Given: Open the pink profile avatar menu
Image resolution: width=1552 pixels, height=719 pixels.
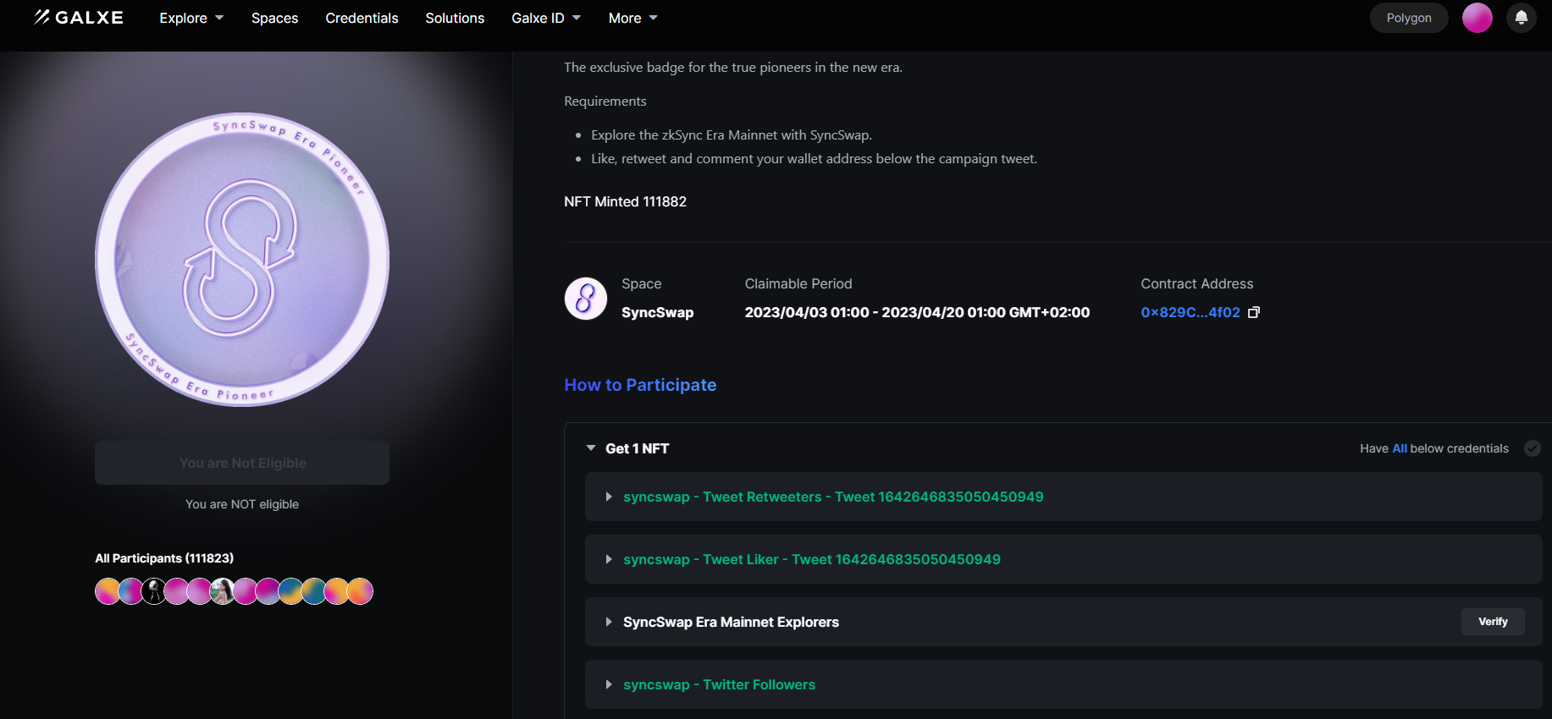Looking at the screenshot, I should 1477,18.
